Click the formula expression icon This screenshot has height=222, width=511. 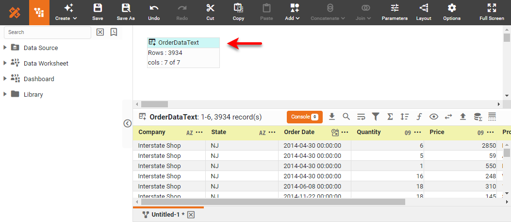[419, 117]
